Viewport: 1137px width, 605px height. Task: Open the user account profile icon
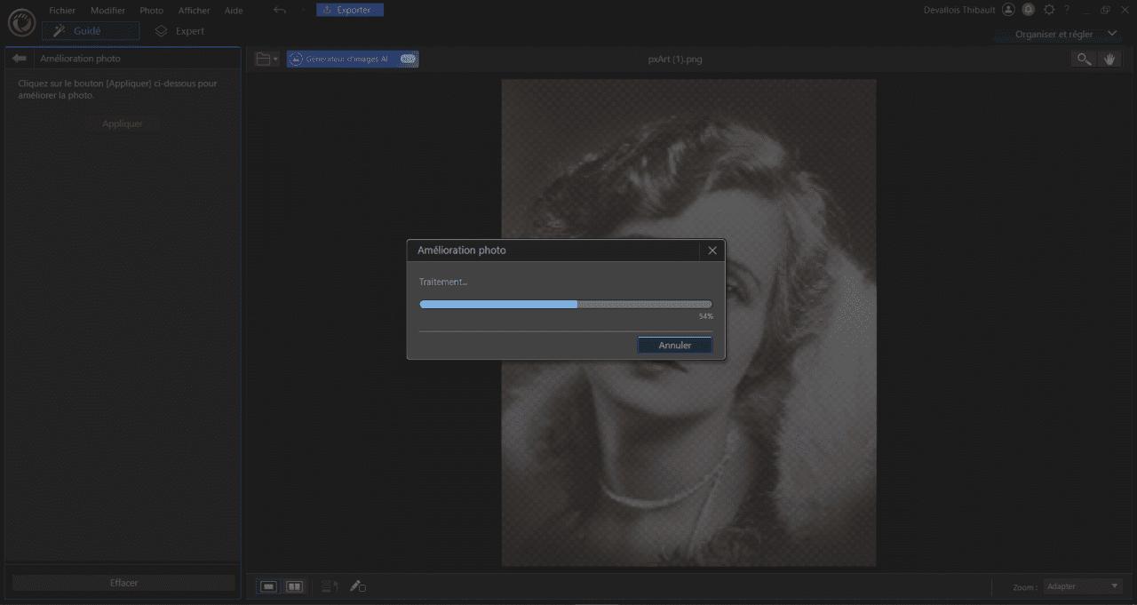click(x=1008, y=10)
